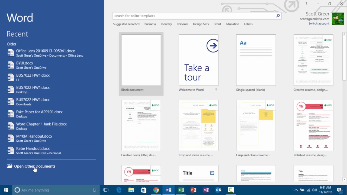Click the Word icon on taskbar
The height and width of the screenshot is (195, 347).
169,190
